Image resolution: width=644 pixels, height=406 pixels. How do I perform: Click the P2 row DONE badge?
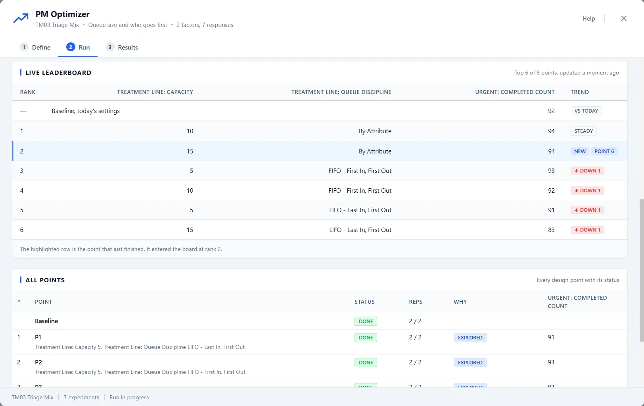tap(366, 363)
